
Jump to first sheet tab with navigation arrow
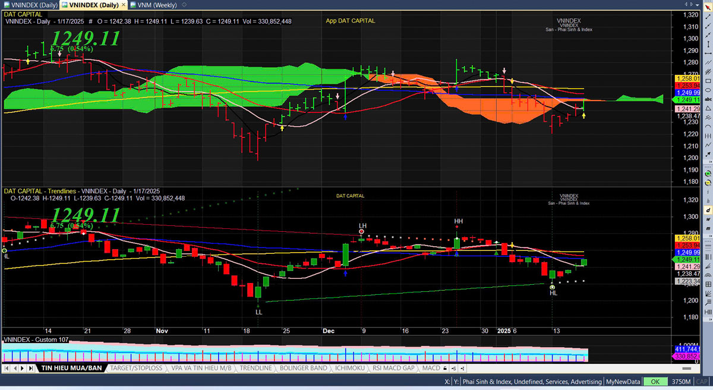(7, 369)
